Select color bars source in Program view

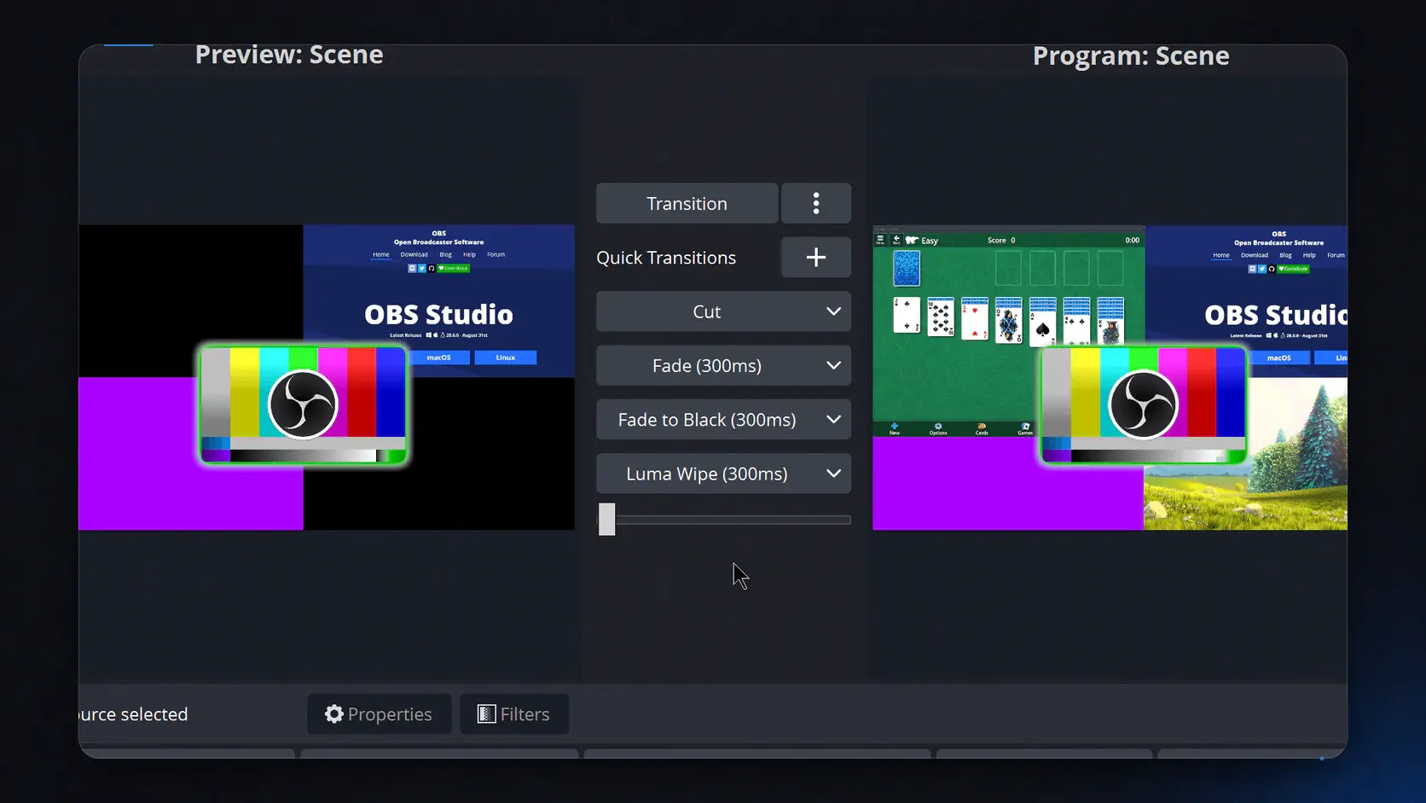coord(1143,404)
